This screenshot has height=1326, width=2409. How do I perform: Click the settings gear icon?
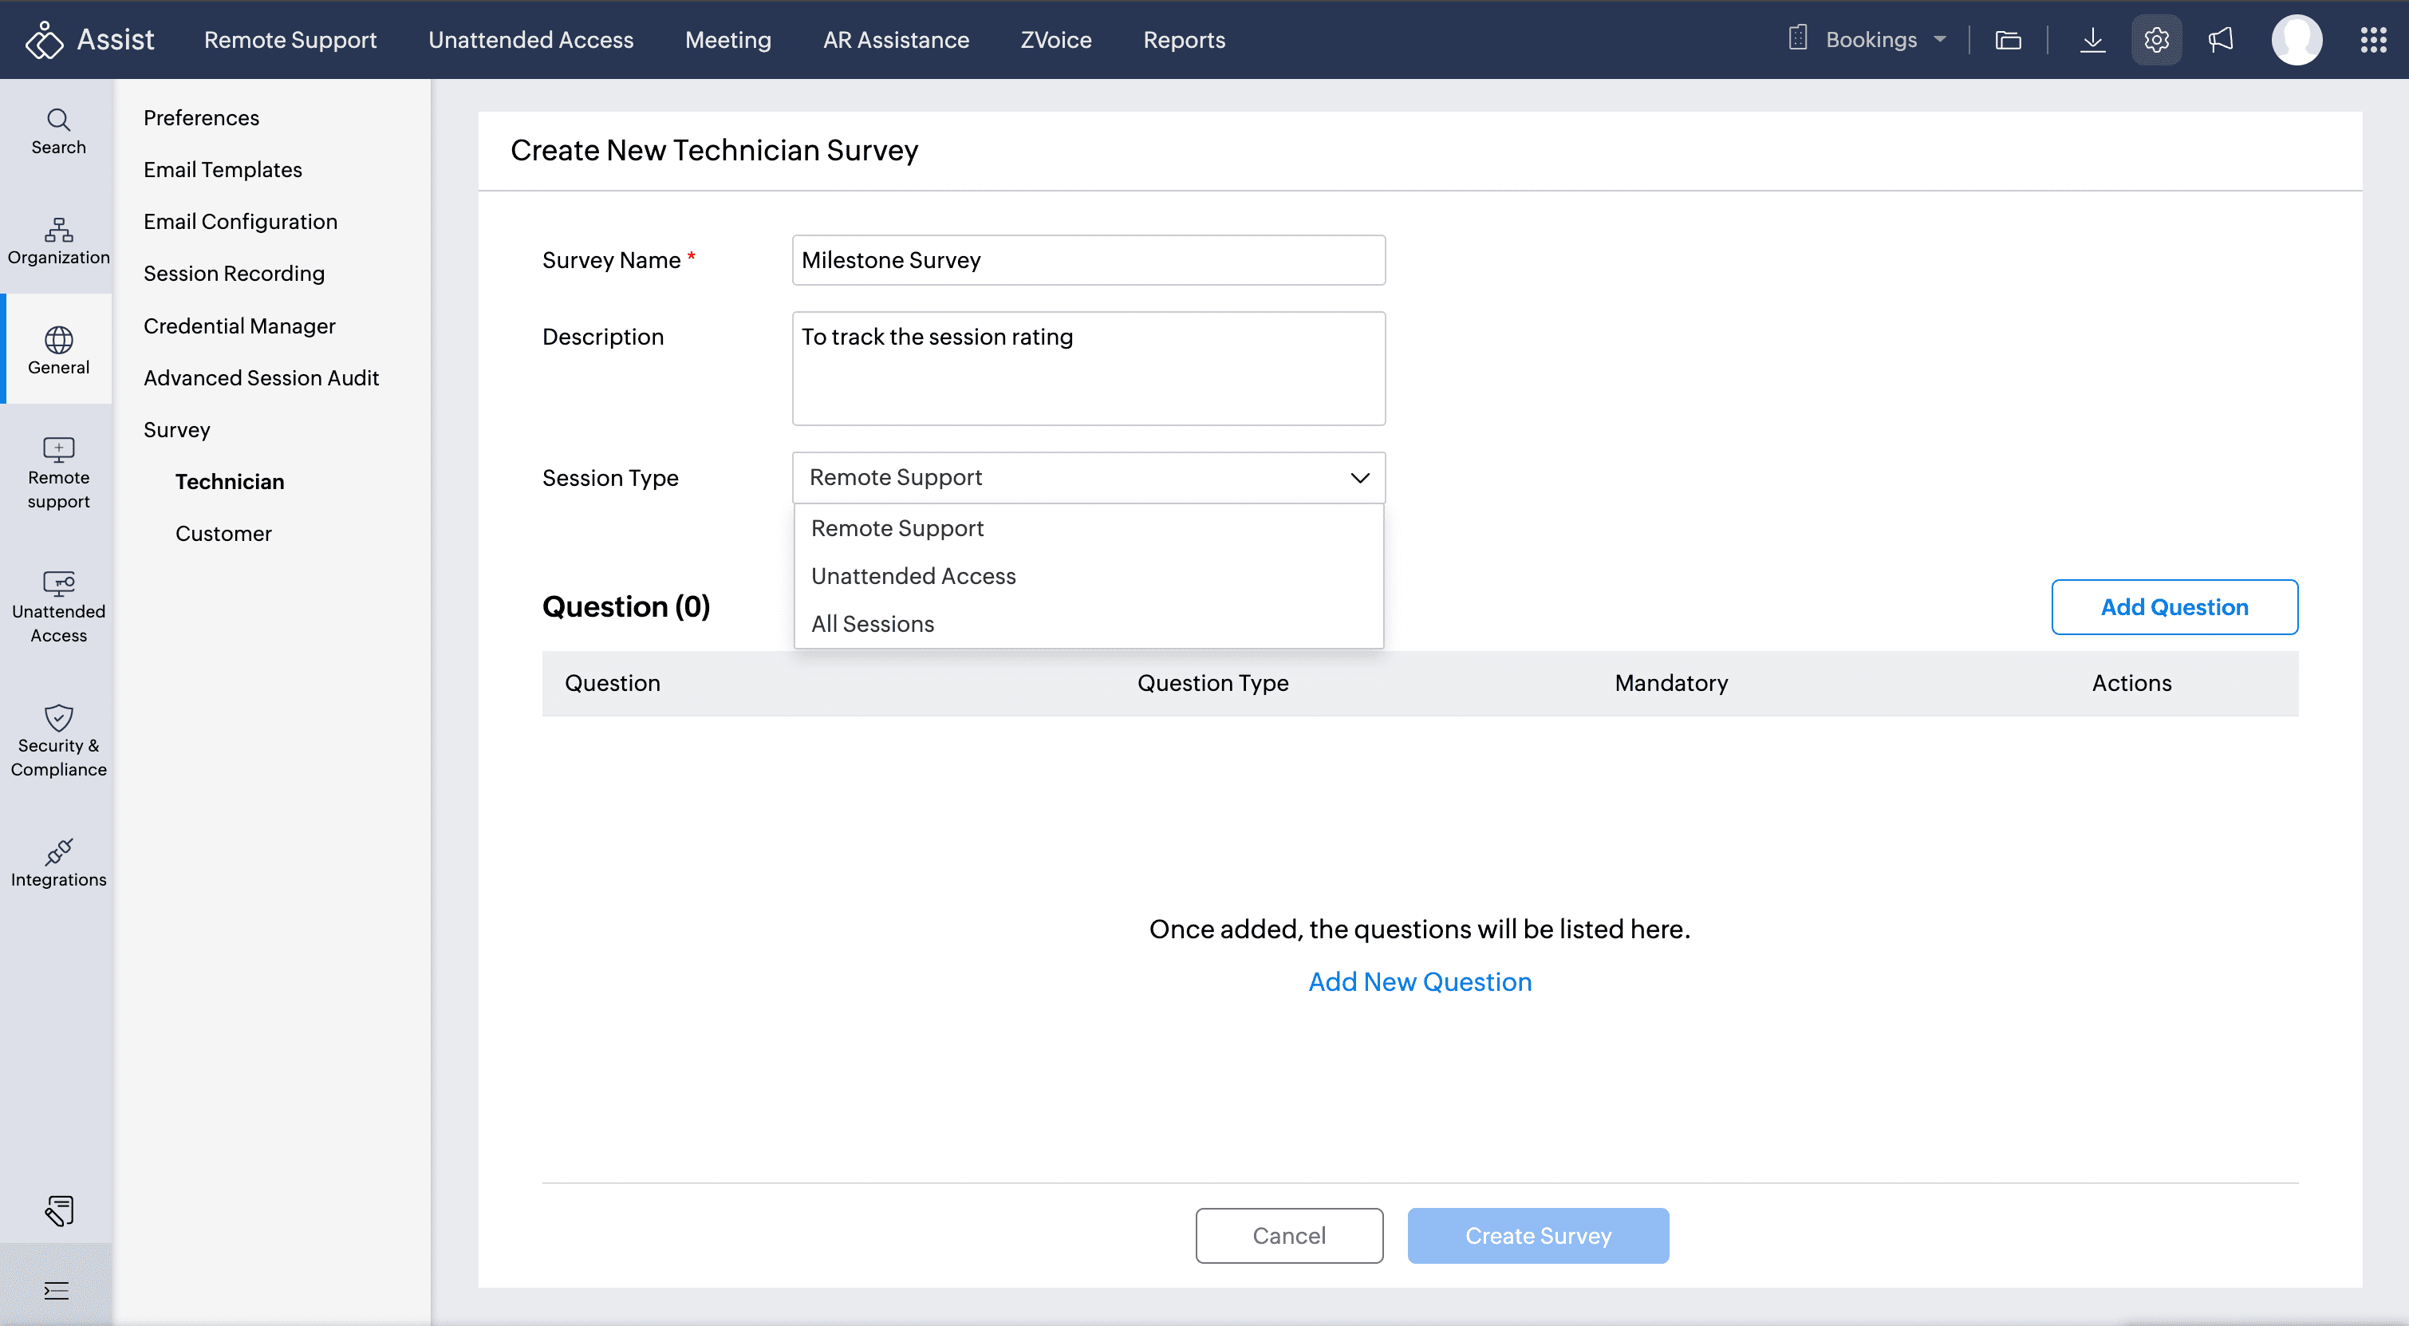point(2155,39)
